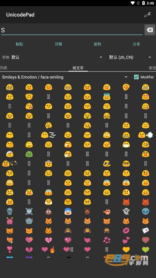The width and height of the screenshot is (156, 278).
Task: Select the face with medical mask emoji
Action: 126,145
